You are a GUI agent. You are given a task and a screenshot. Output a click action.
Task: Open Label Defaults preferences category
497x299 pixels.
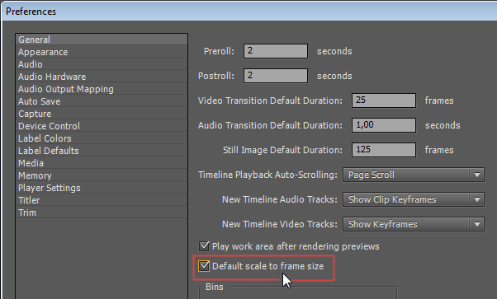tap(102, 151)
